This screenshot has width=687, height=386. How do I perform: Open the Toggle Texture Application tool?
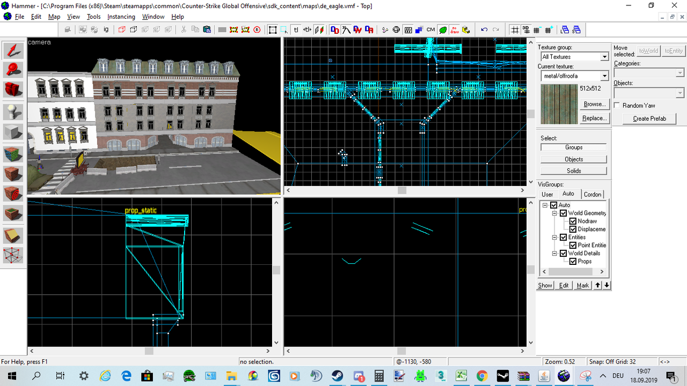click(x=13, y=154)
